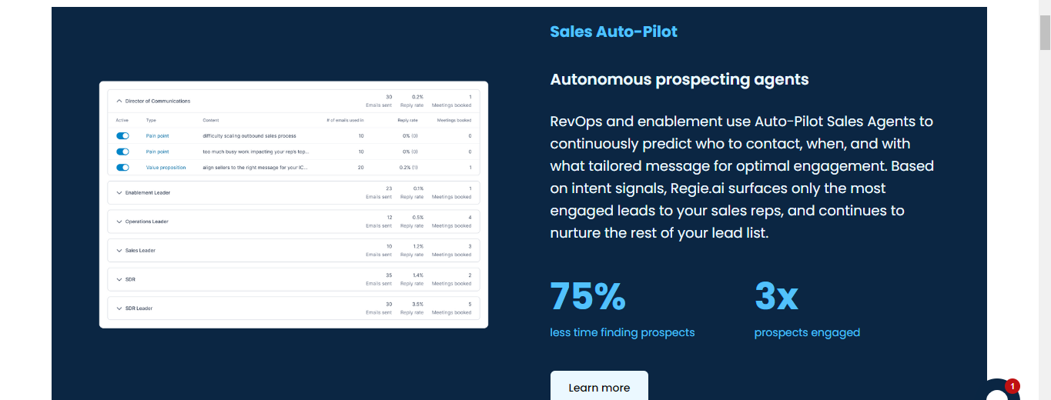
Task: Select the Sales Auto-Pilot heading
Action: 614,32
